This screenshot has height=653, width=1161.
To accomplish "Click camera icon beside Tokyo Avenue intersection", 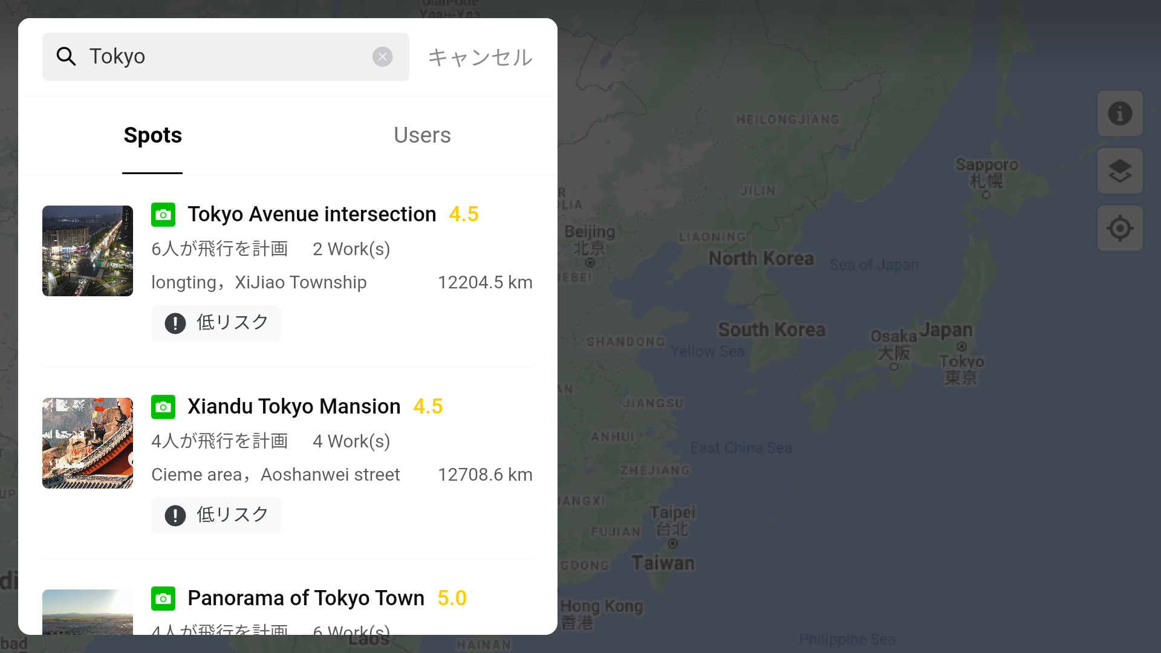I will (163, 215).
